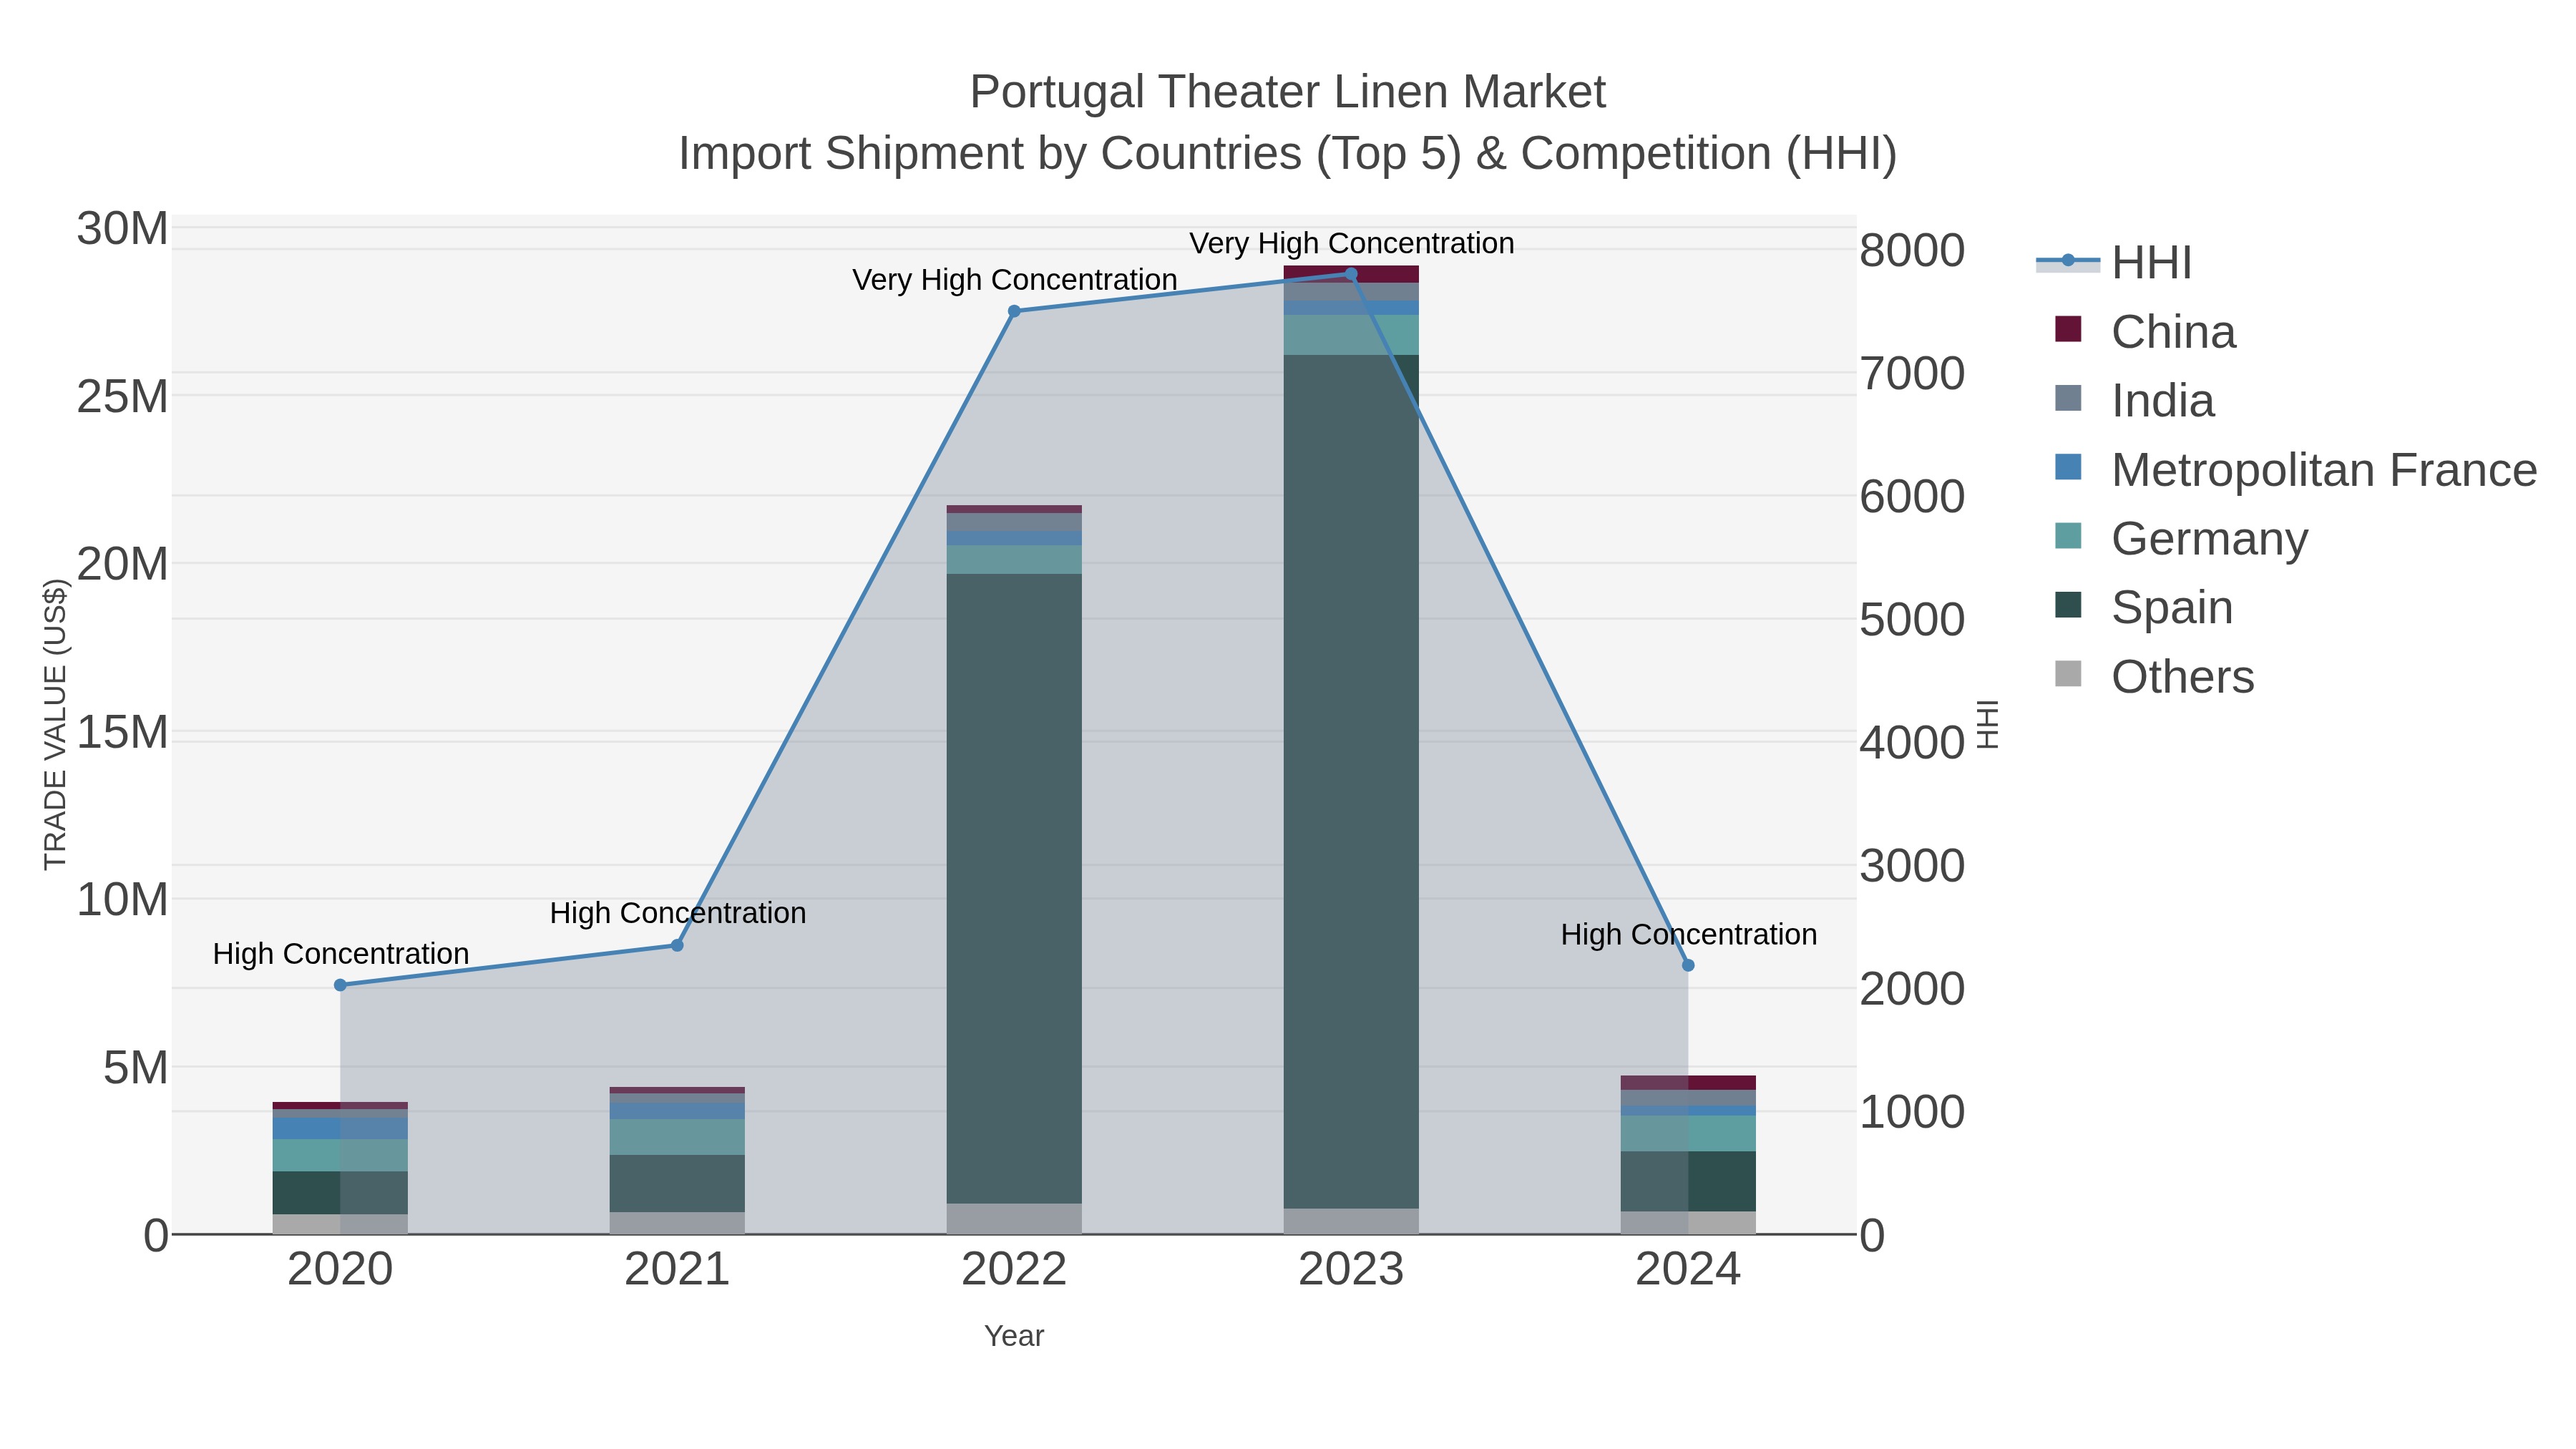
Task: Toggle the HHI legend entry
Action: [x=2114, y=263]
